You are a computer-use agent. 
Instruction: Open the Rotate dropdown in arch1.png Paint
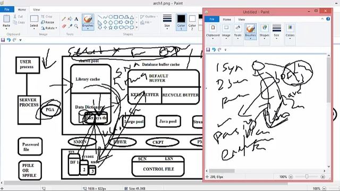click(x=56, y=28)
